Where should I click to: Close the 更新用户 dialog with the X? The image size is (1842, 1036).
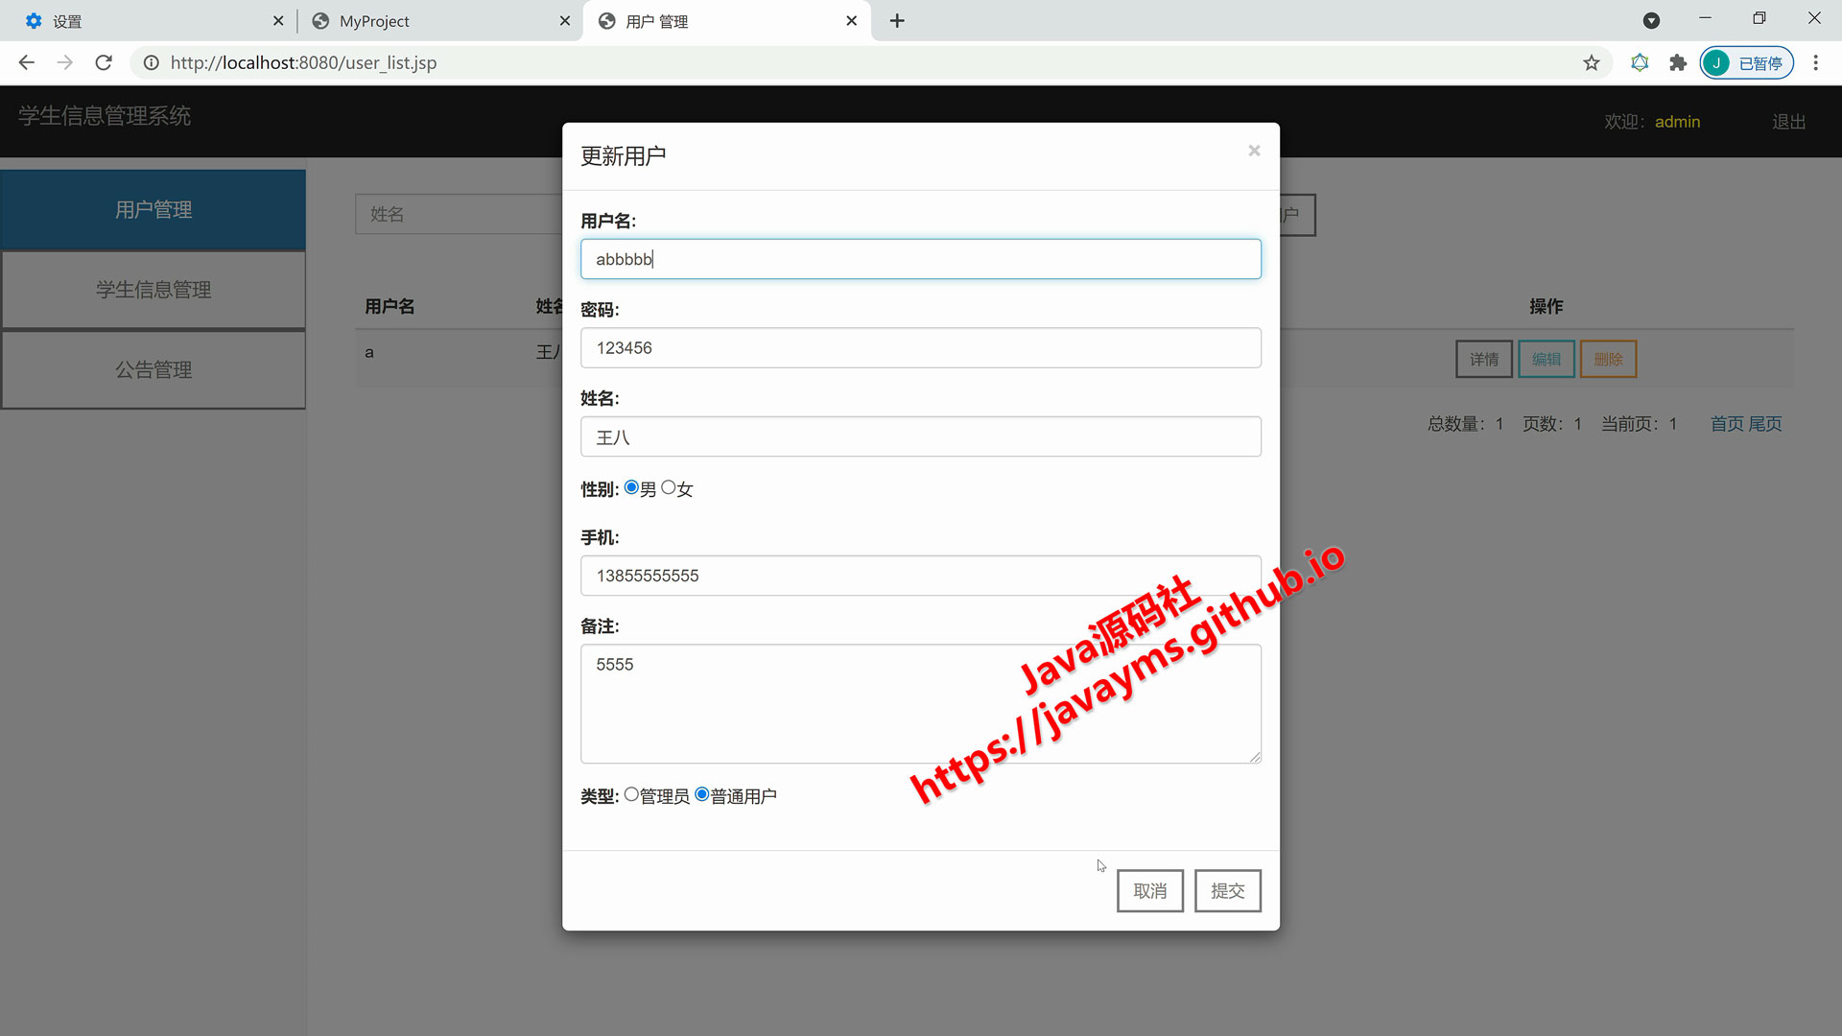tap(1254, 151)
